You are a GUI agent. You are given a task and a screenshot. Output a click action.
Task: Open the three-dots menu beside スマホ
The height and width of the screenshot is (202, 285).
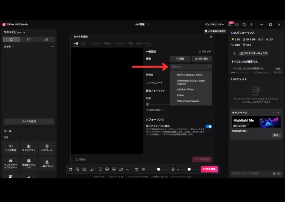click(52, 47)
